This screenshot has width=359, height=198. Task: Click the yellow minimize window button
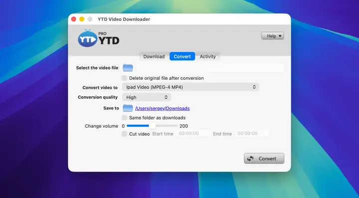pos(82,19)
